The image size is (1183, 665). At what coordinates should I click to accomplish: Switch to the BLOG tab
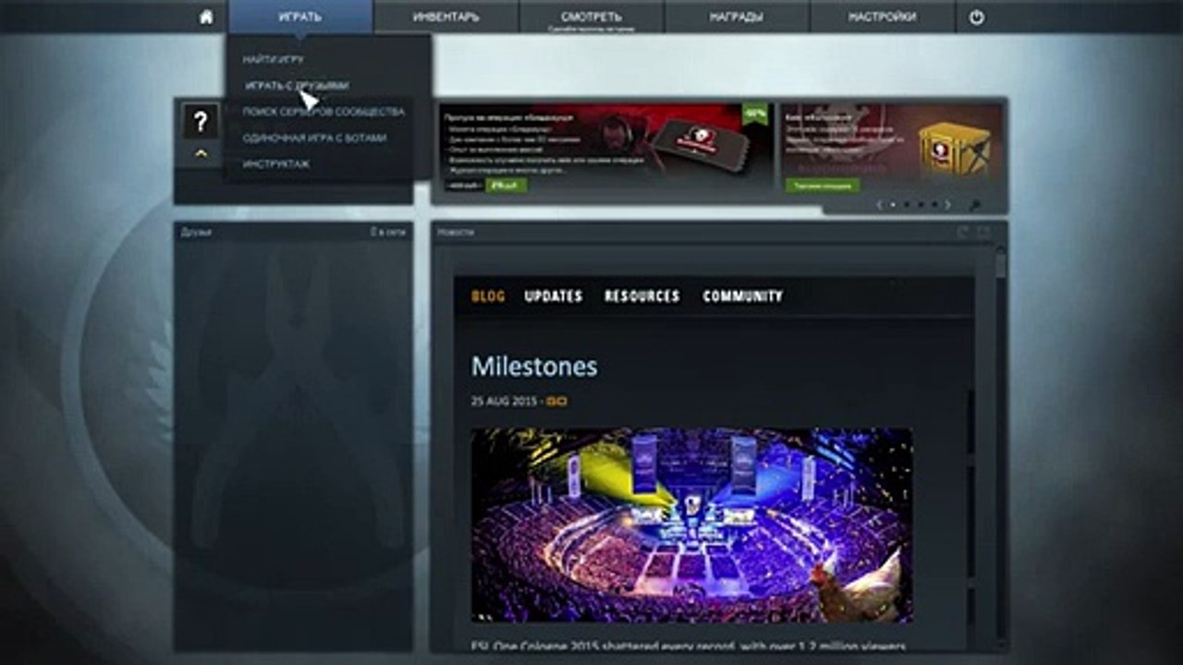pos(488,296)
